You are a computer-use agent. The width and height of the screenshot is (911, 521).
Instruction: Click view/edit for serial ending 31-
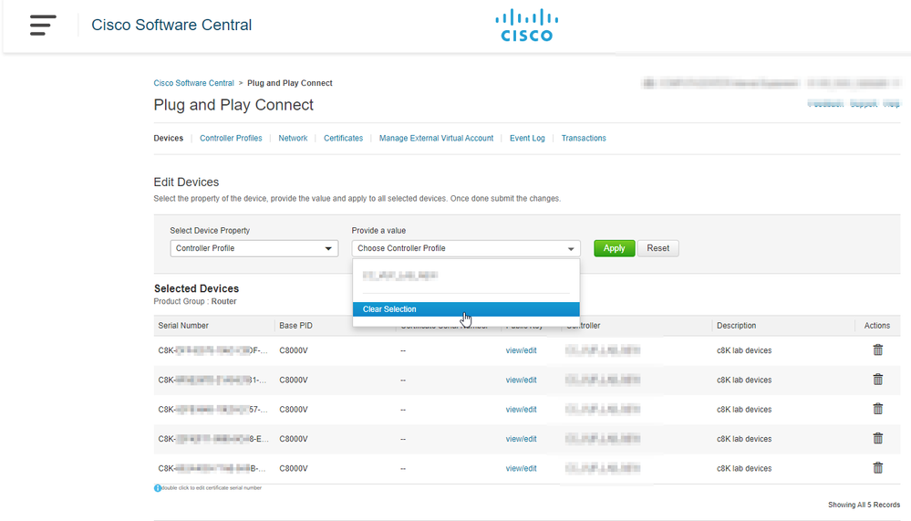(521, 380)
